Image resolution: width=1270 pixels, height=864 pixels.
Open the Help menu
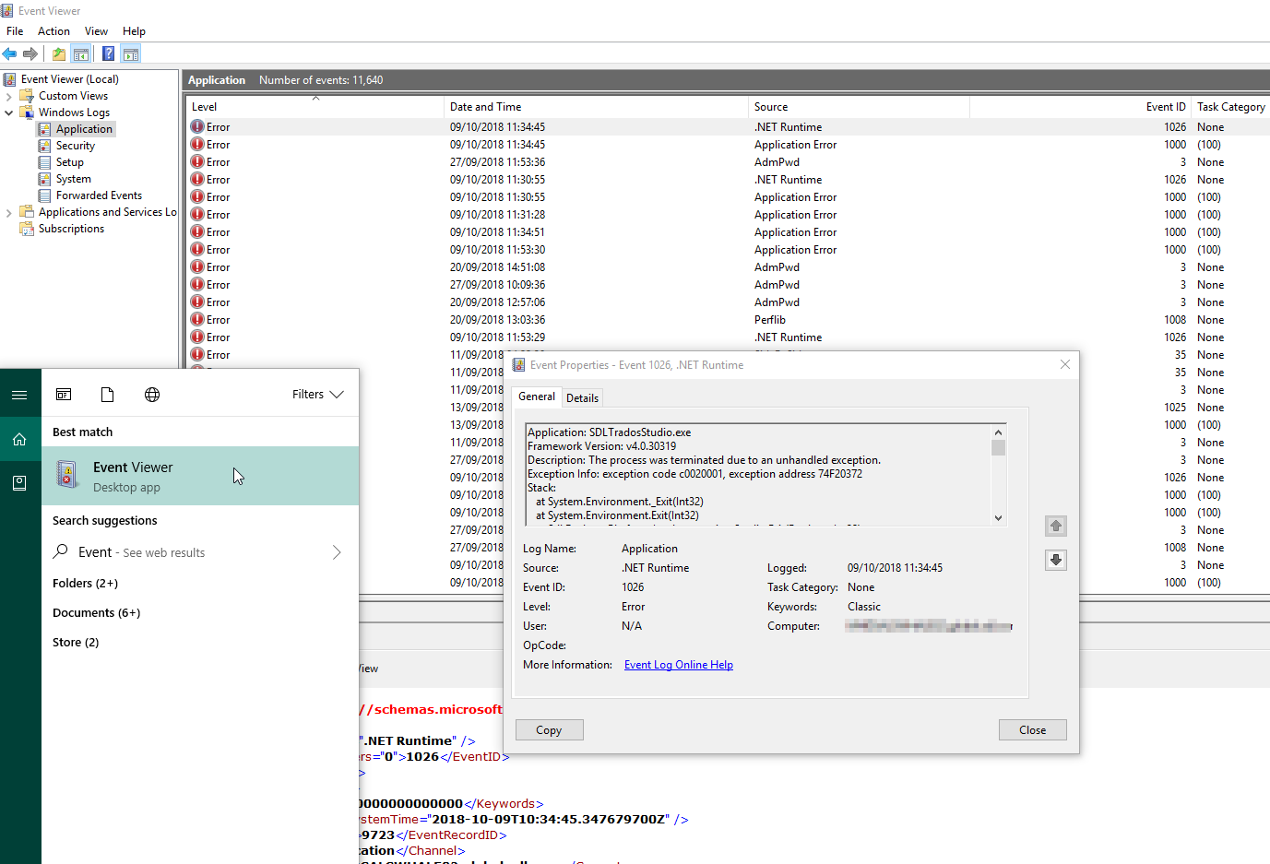134,31
